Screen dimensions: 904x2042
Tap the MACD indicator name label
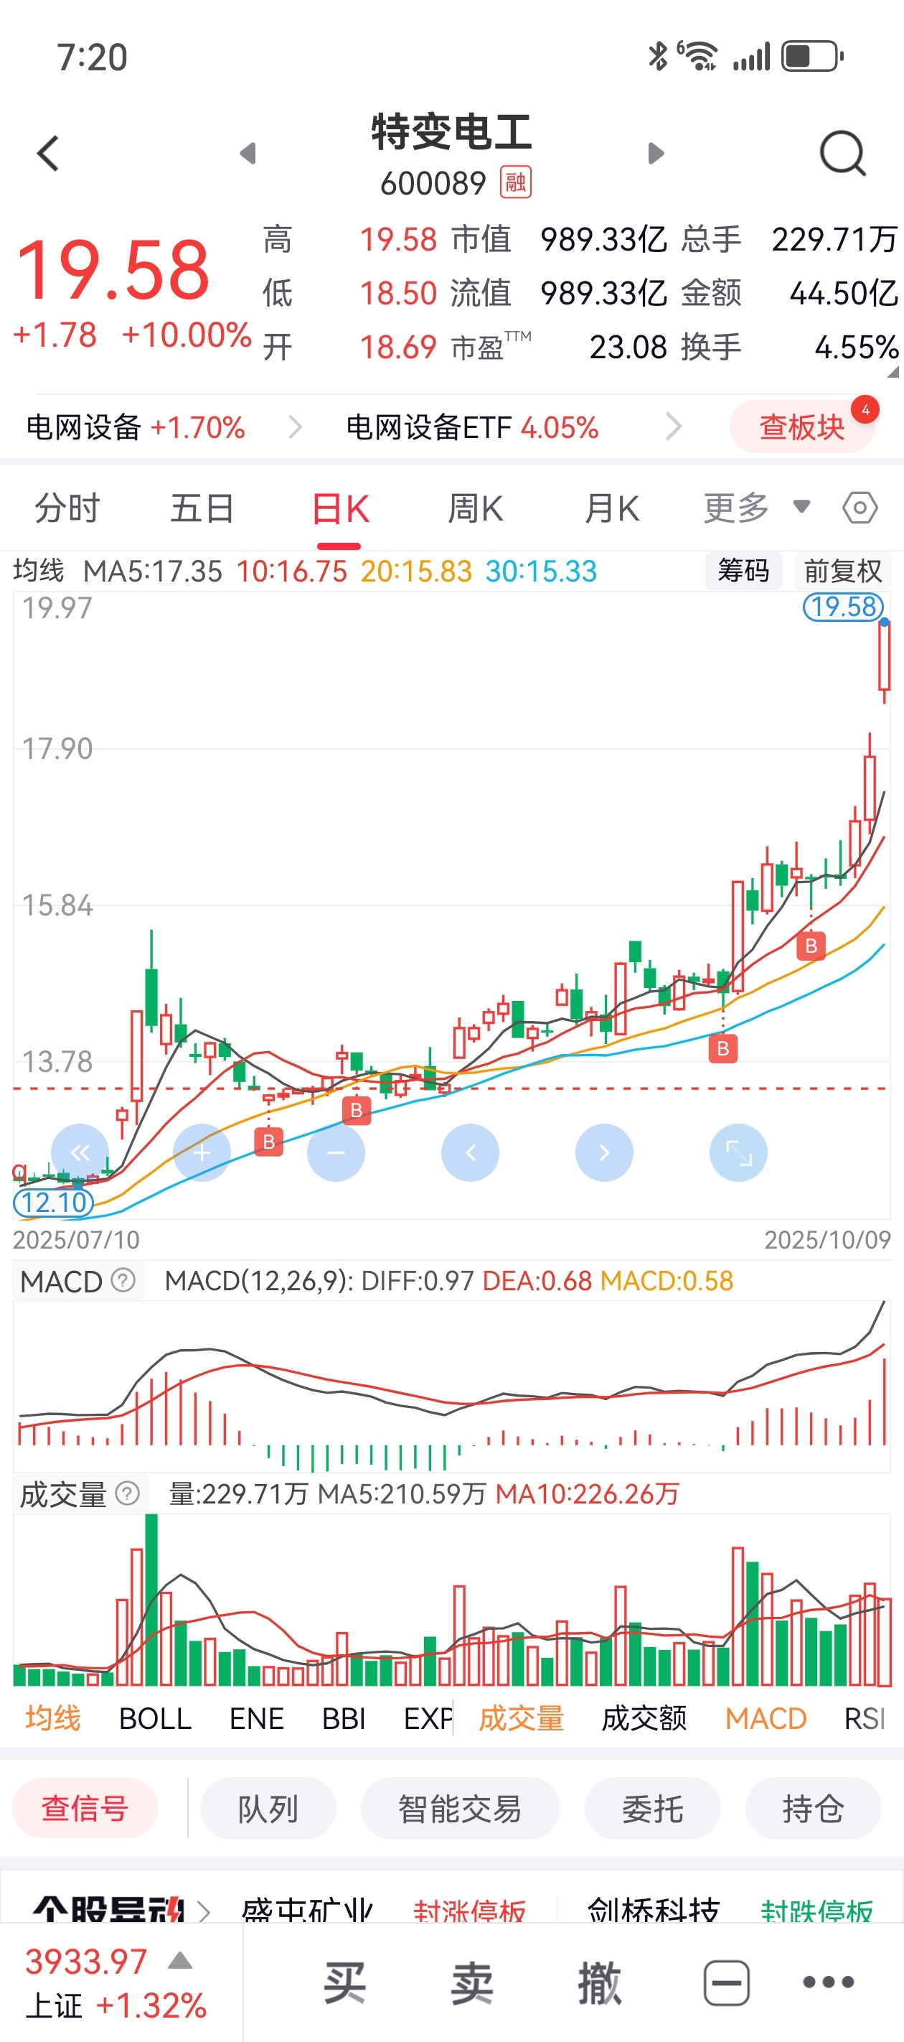click(x=62, y=1281)
